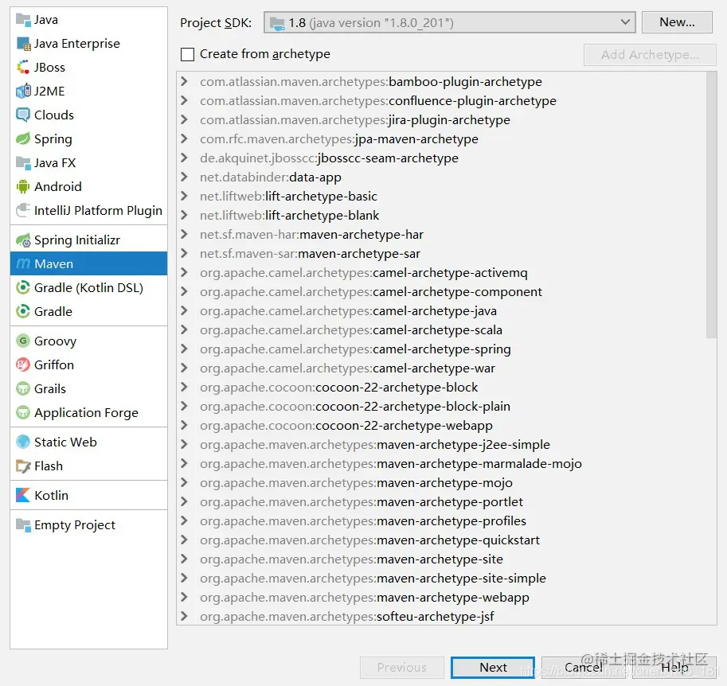Viewport: 727px width, 686px height.
Task: Click the Empty Project folder icon
Action: pos(23,524)
